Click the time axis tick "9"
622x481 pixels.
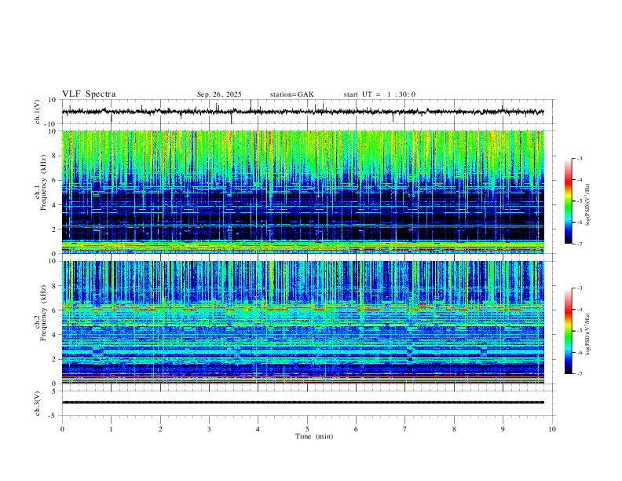coord(503,429)
